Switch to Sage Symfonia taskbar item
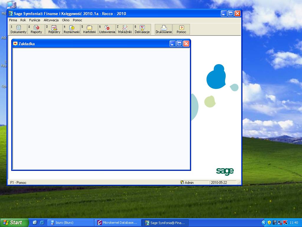Viewport: 302px width, 227px height. [165, 223]
